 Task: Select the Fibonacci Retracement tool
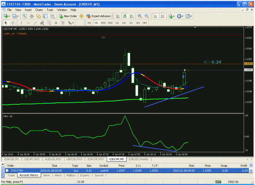point(49,23)
